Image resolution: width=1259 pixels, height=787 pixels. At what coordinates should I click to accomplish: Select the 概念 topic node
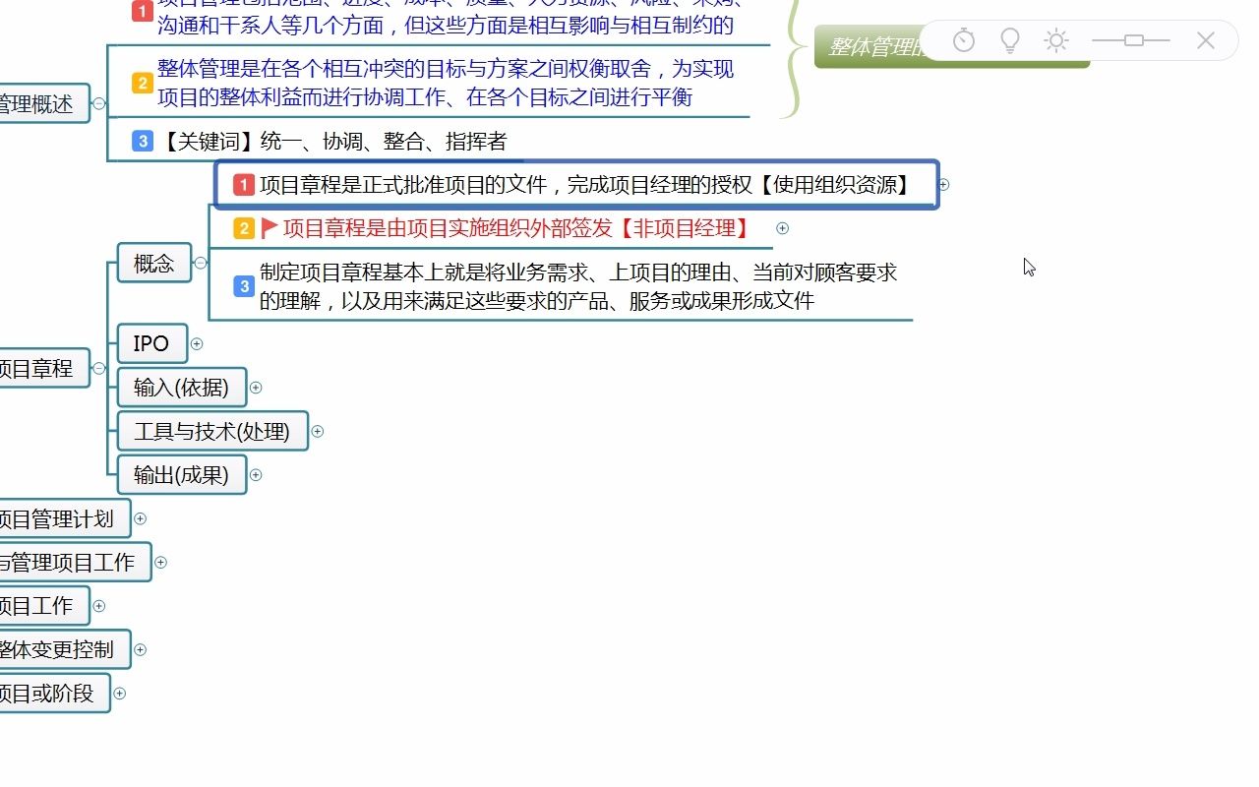153,263
